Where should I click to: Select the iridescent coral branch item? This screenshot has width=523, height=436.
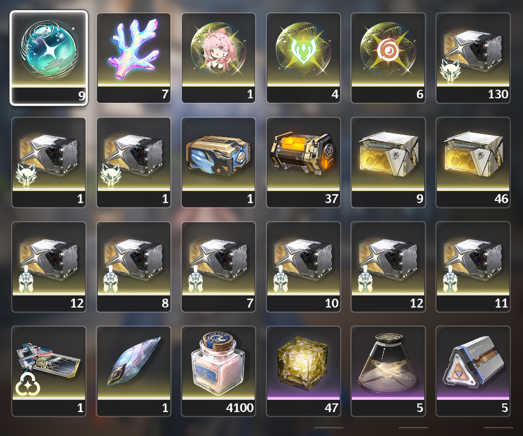(134, 58)
